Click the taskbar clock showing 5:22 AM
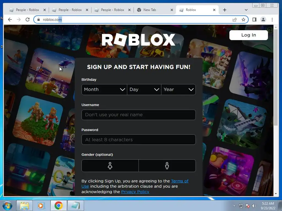282x211 pixels. coord(268,206)
